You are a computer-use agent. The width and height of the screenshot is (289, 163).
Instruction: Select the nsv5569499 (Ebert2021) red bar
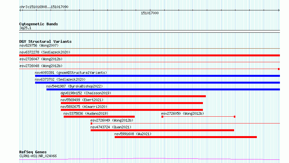coord(132,103)
